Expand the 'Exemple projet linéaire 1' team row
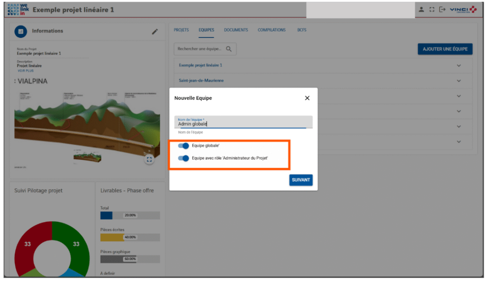486x281 pixels. point(458,65)
